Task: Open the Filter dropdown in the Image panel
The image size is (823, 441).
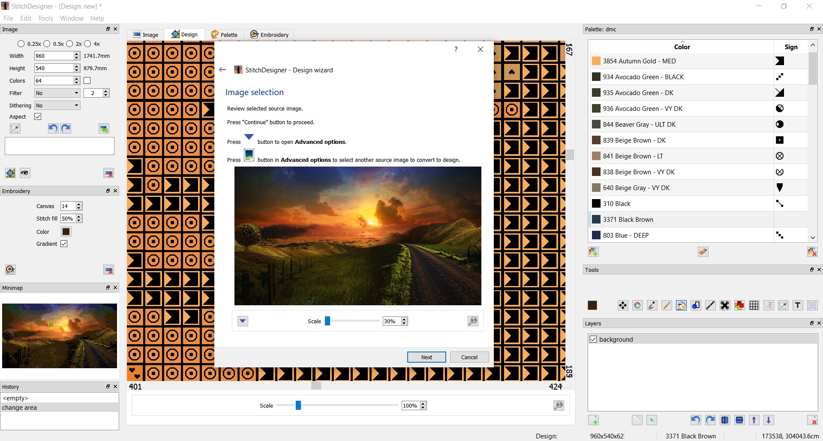Action: (57, 93)
